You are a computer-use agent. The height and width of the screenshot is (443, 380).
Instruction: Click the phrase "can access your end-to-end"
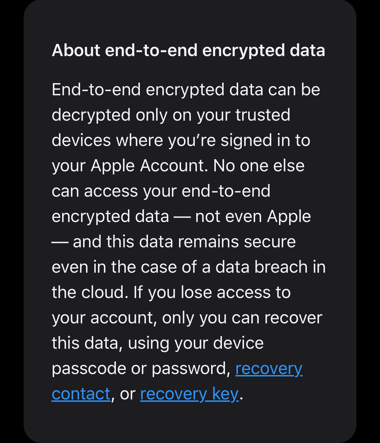161,191
